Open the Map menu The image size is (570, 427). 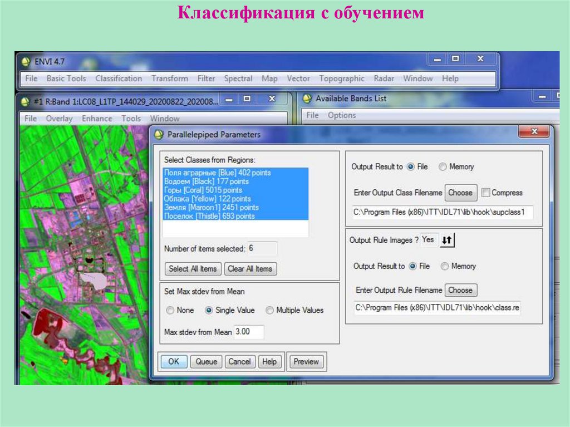pyautogui.click(x=269, y=78)
